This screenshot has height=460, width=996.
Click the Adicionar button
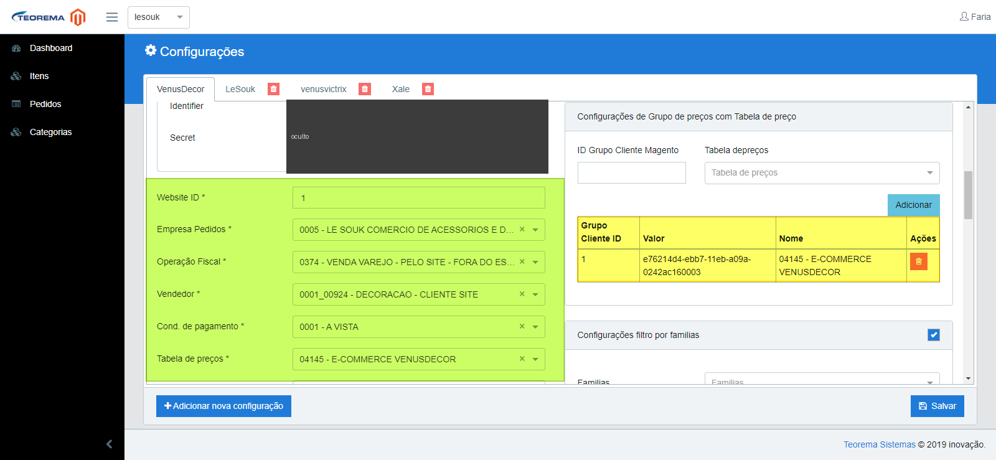914,205
